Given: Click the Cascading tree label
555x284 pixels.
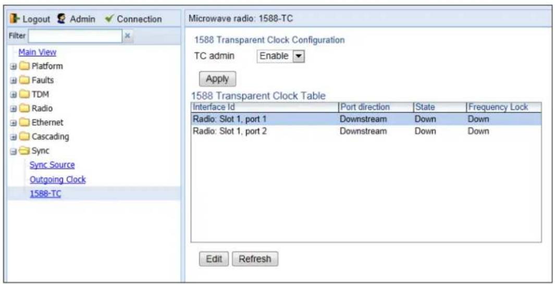Looking at the screenshot, I should point(50,137).
